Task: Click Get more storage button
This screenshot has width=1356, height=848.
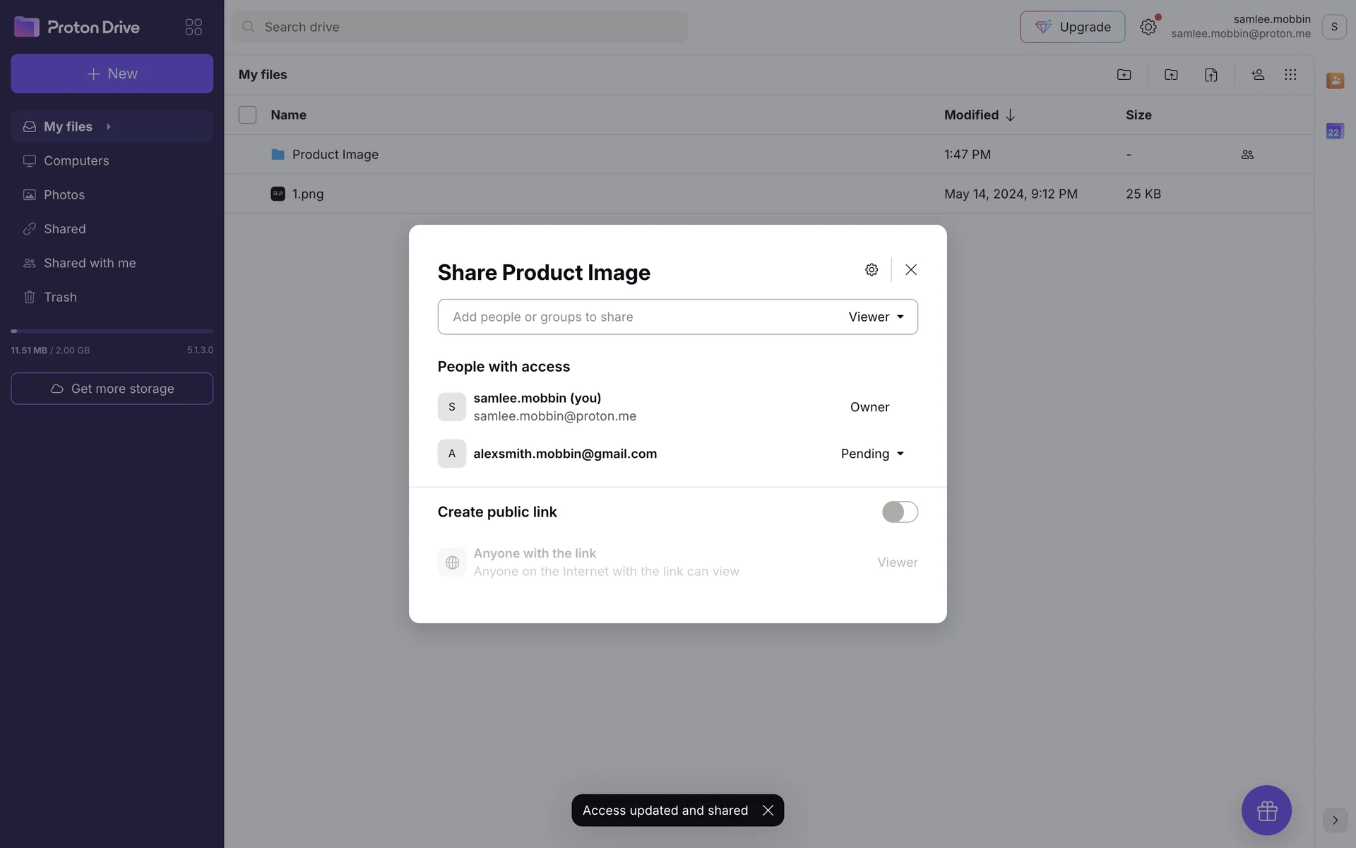Action: point(112,389)
